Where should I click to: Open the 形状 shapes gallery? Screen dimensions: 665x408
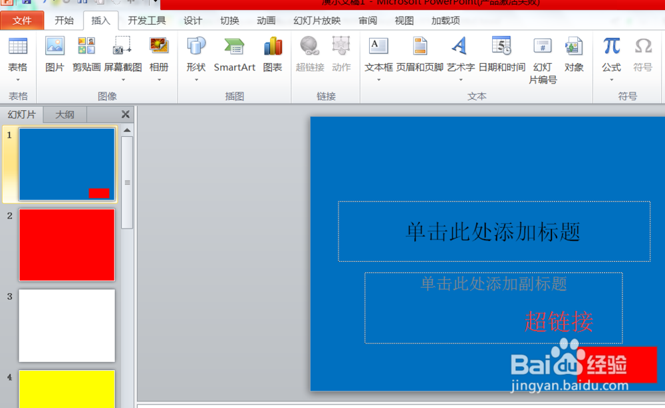[196, 54]
